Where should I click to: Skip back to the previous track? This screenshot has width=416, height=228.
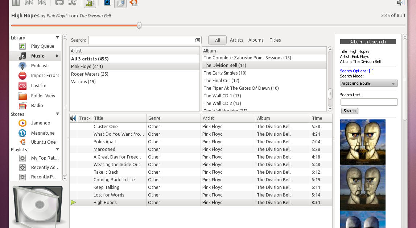coord(28,3)
